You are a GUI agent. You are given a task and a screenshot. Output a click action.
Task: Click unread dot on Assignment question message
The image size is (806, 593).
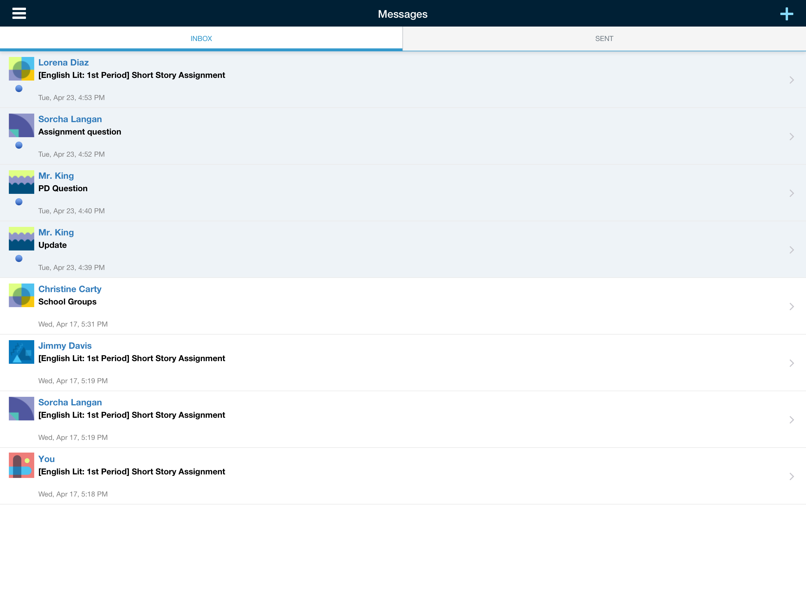19,145
